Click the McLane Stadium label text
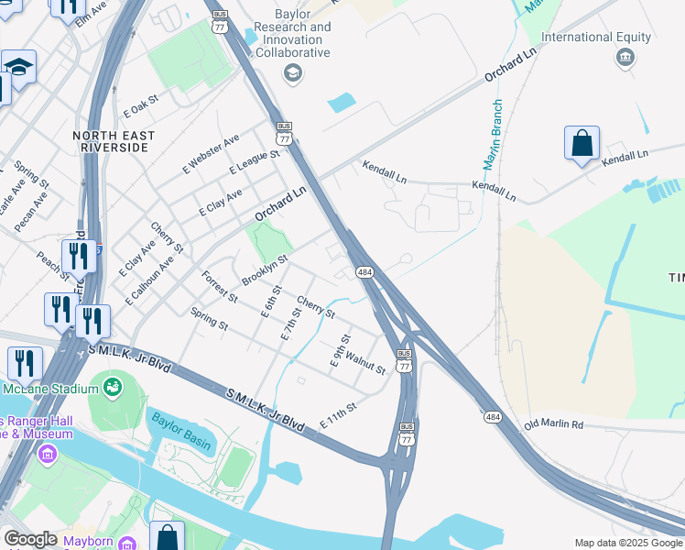The height and width of the screenshot is (550, 685). [x=50, y=389]
